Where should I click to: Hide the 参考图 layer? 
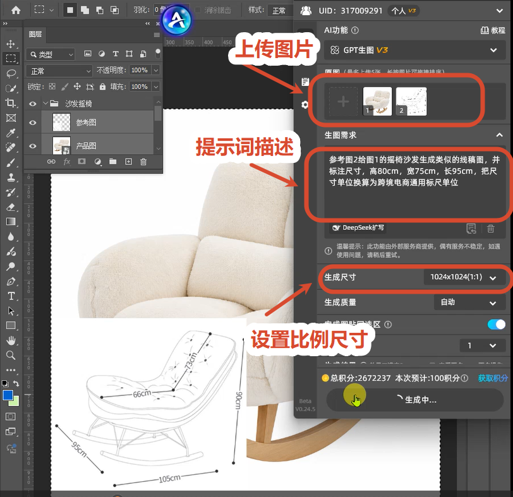coord(33,123)
